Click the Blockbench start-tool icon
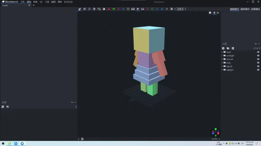 (79, 9)
